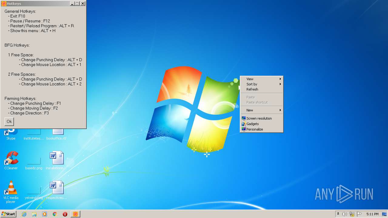Click the 'Farming Hotkeys:' heading

click(x=20, y=98)
